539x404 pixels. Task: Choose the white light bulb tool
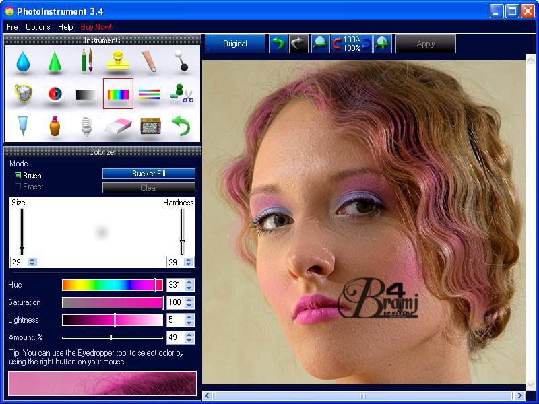[x=86, y=125]
